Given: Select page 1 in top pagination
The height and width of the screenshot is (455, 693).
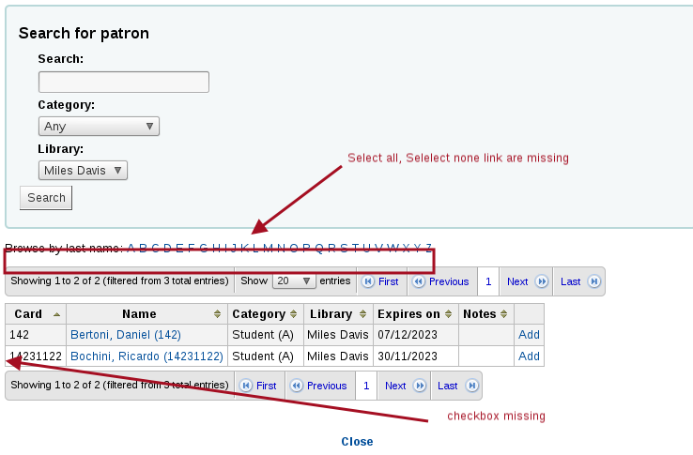Looking at the screenshot, I should (x=488, y=281).
